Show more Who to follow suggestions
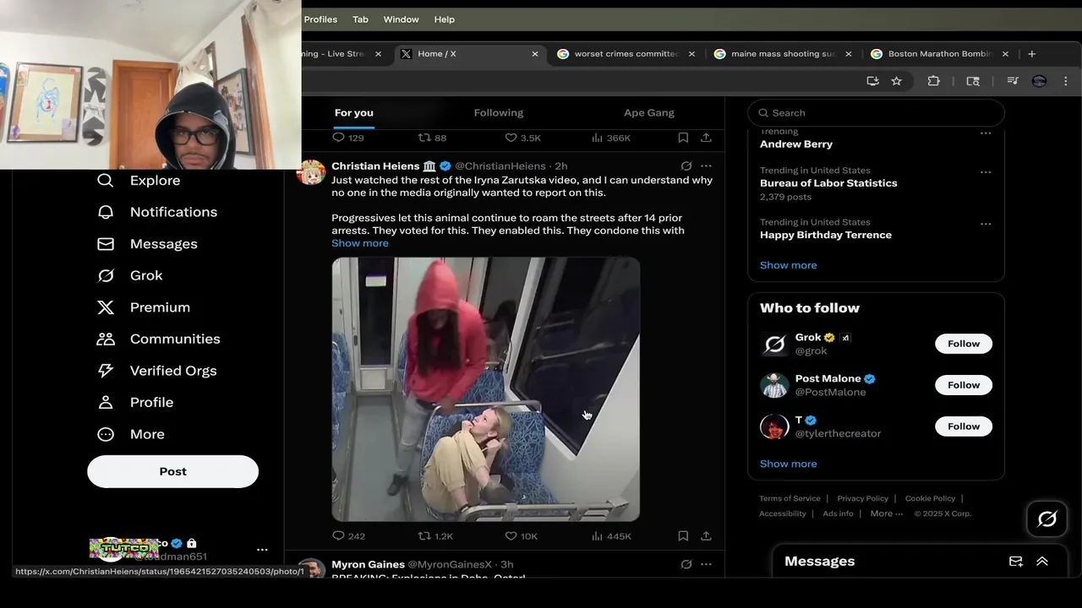This screenshot has height=608, width=1082. pyautogui.click(x=789, y=464)
